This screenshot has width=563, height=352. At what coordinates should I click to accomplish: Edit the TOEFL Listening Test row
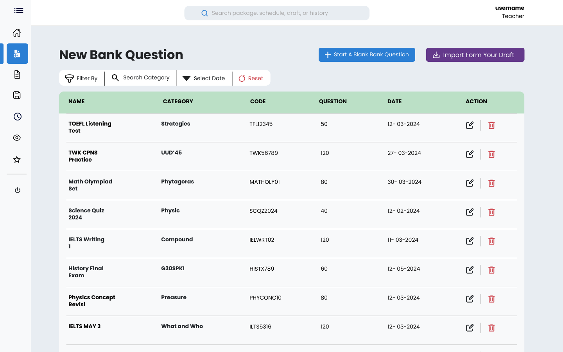[470, 125]
